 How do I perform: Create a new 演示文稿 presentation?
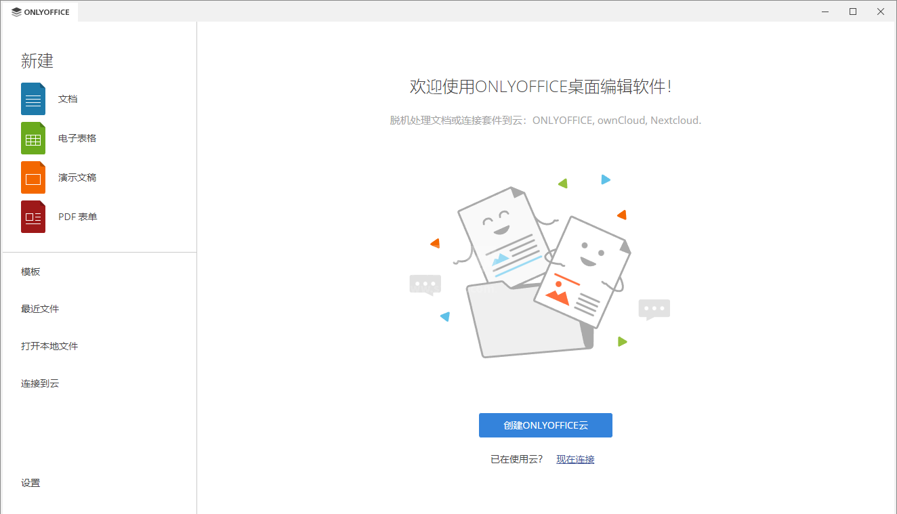click(x=77, y=177)
